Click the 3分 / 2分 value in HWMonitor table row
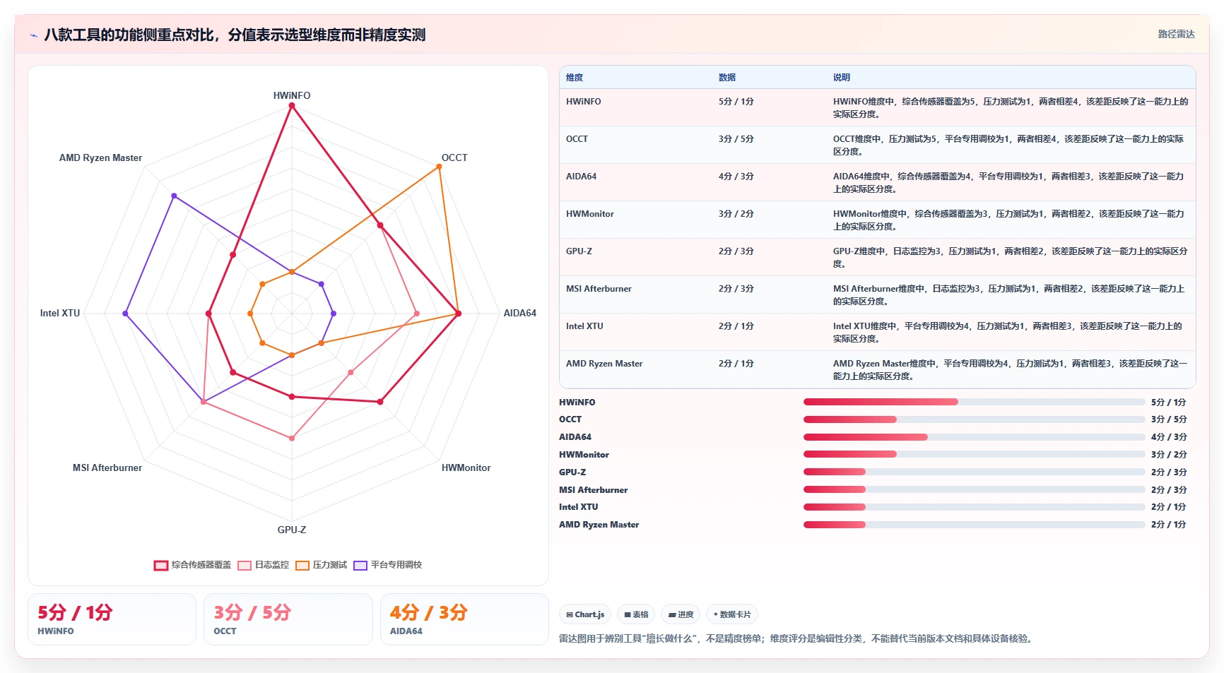The image size is (1224, 673). (736, 214)
